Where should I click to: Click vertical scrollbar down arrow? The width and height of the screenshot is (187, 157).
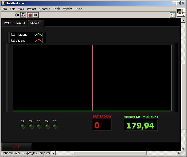click(x=183, y=149)
